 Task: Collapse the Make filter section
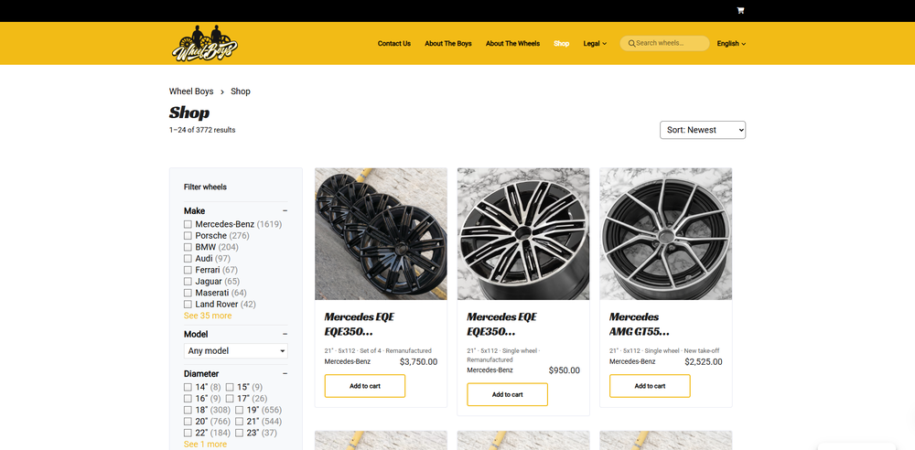[285, 210]
